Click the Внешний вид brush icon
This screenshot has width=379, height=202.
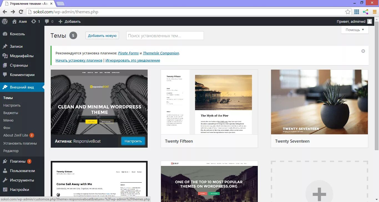coord(5,87)
